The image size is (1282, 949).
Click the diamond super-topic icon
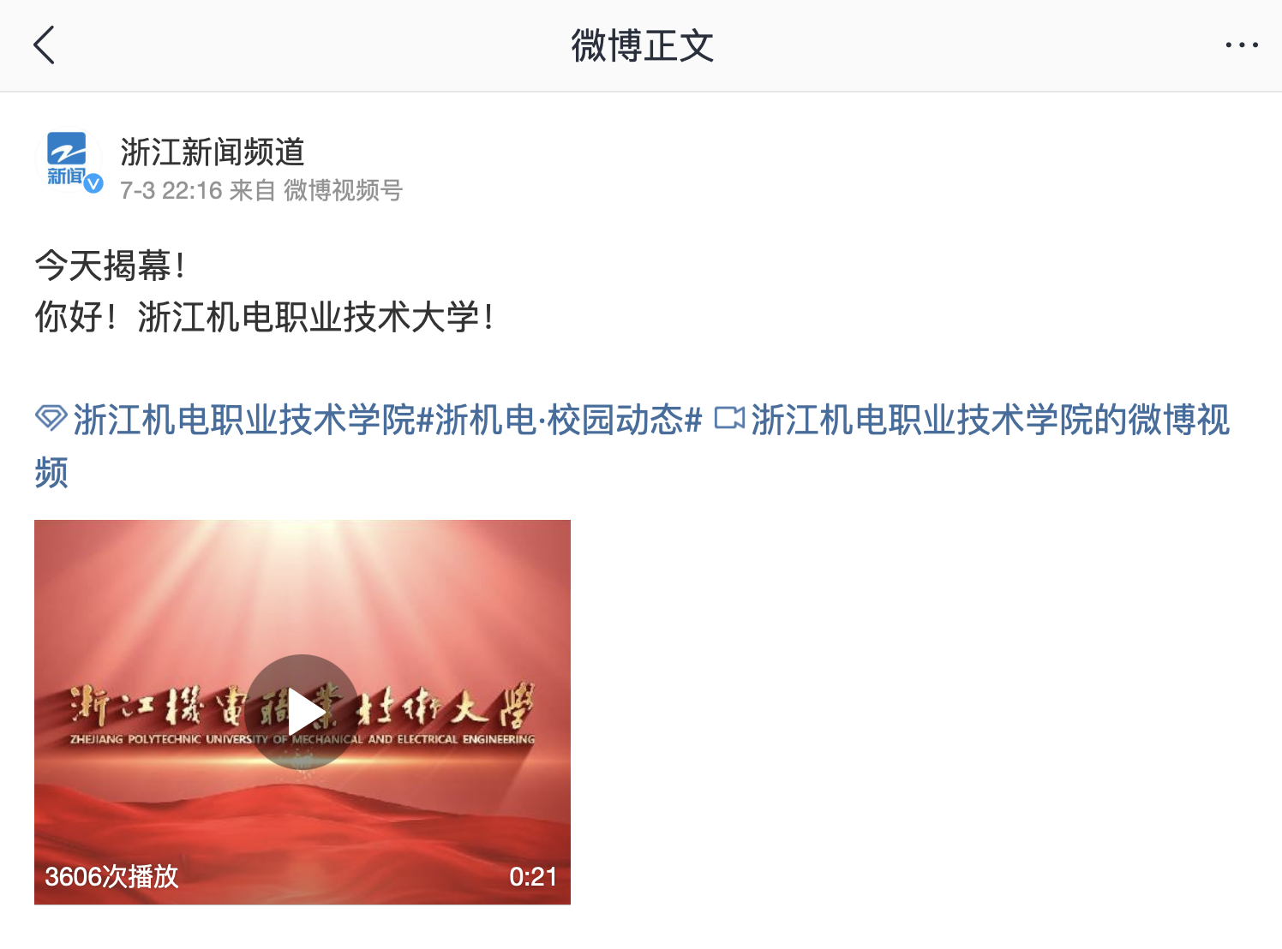click(x=51, y=419)
